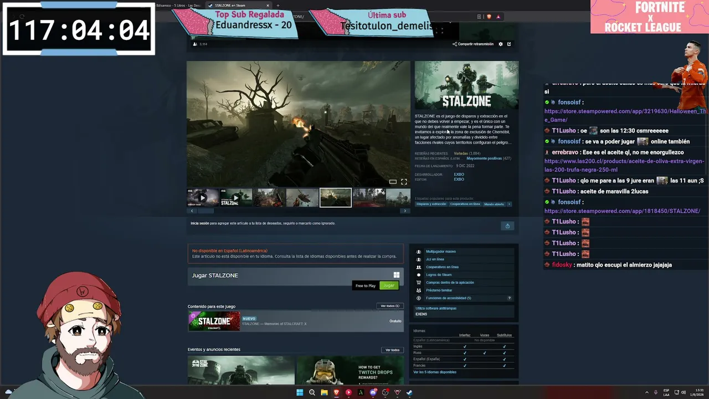
Task: Click the Ver todos (1) content button
Action: (389, 306)
